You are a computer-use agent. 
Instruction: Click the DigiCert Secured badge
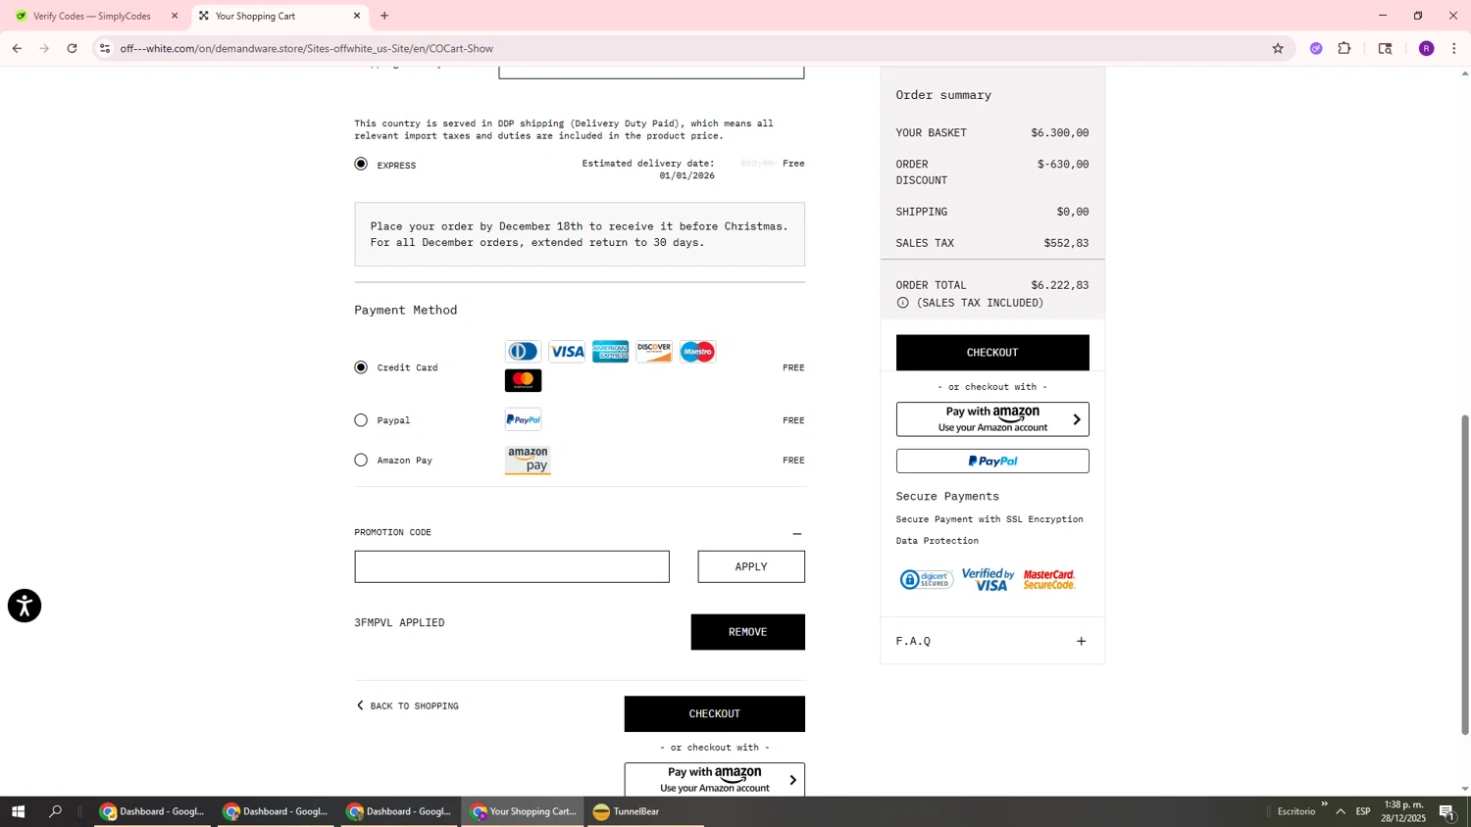[x=926, y=579]
